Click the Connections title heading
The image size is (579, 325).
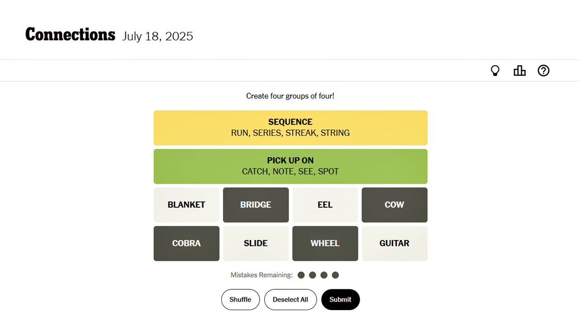[x=70, y=34]
